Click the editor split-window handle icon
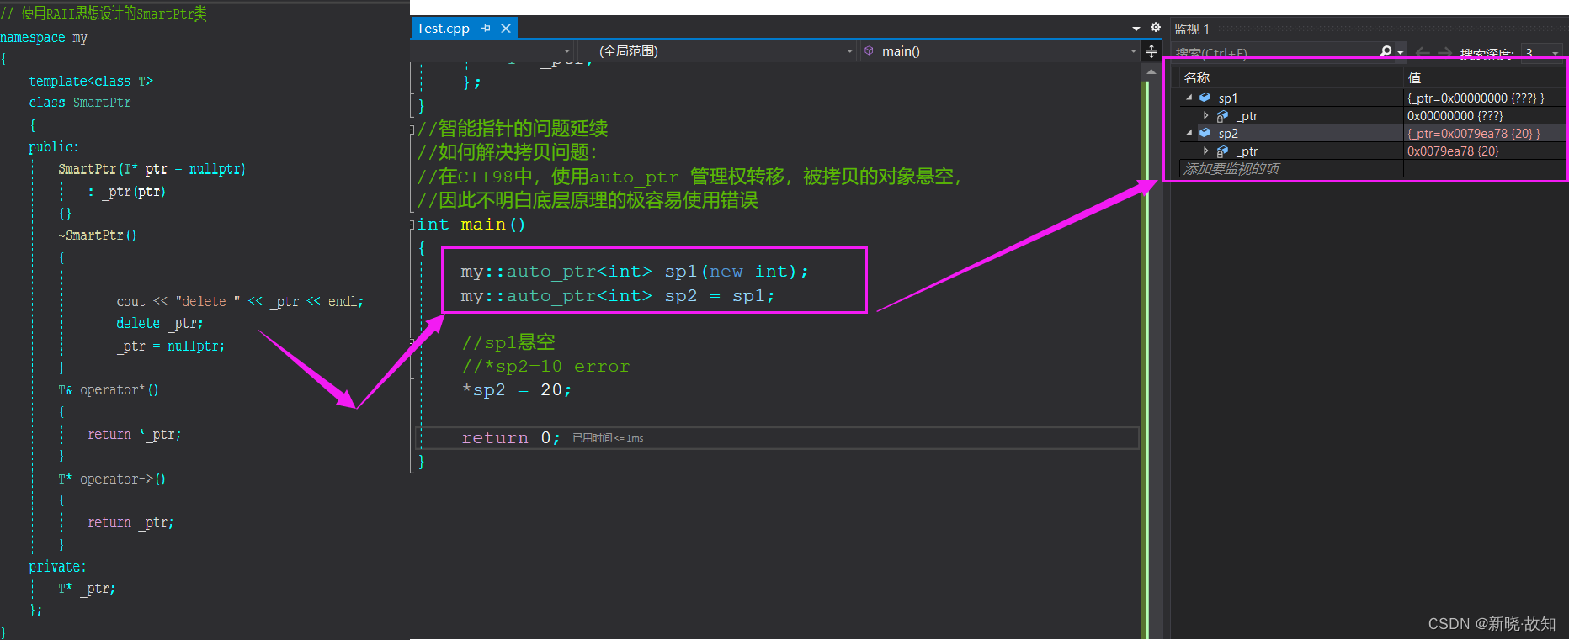The image size is (1569, 640). 1151,51
